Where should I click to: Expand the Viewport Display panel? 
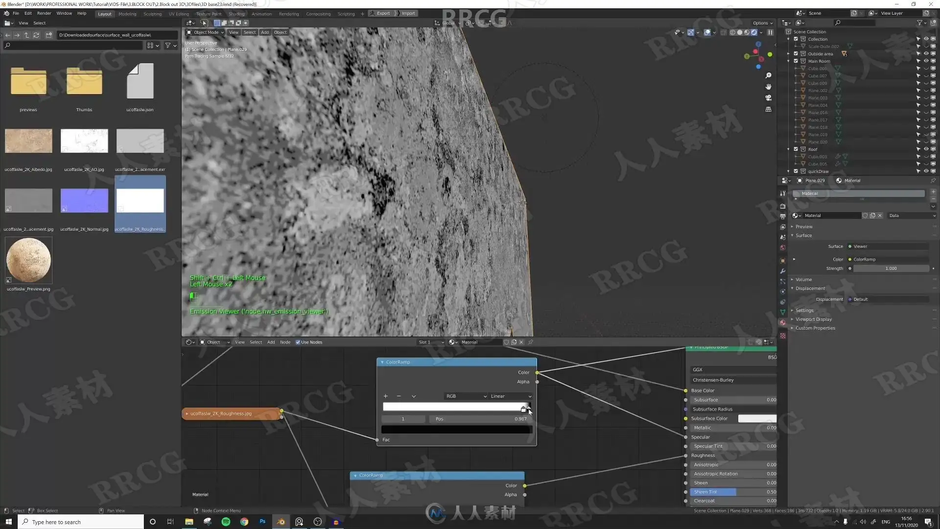[x=813, y=319]
